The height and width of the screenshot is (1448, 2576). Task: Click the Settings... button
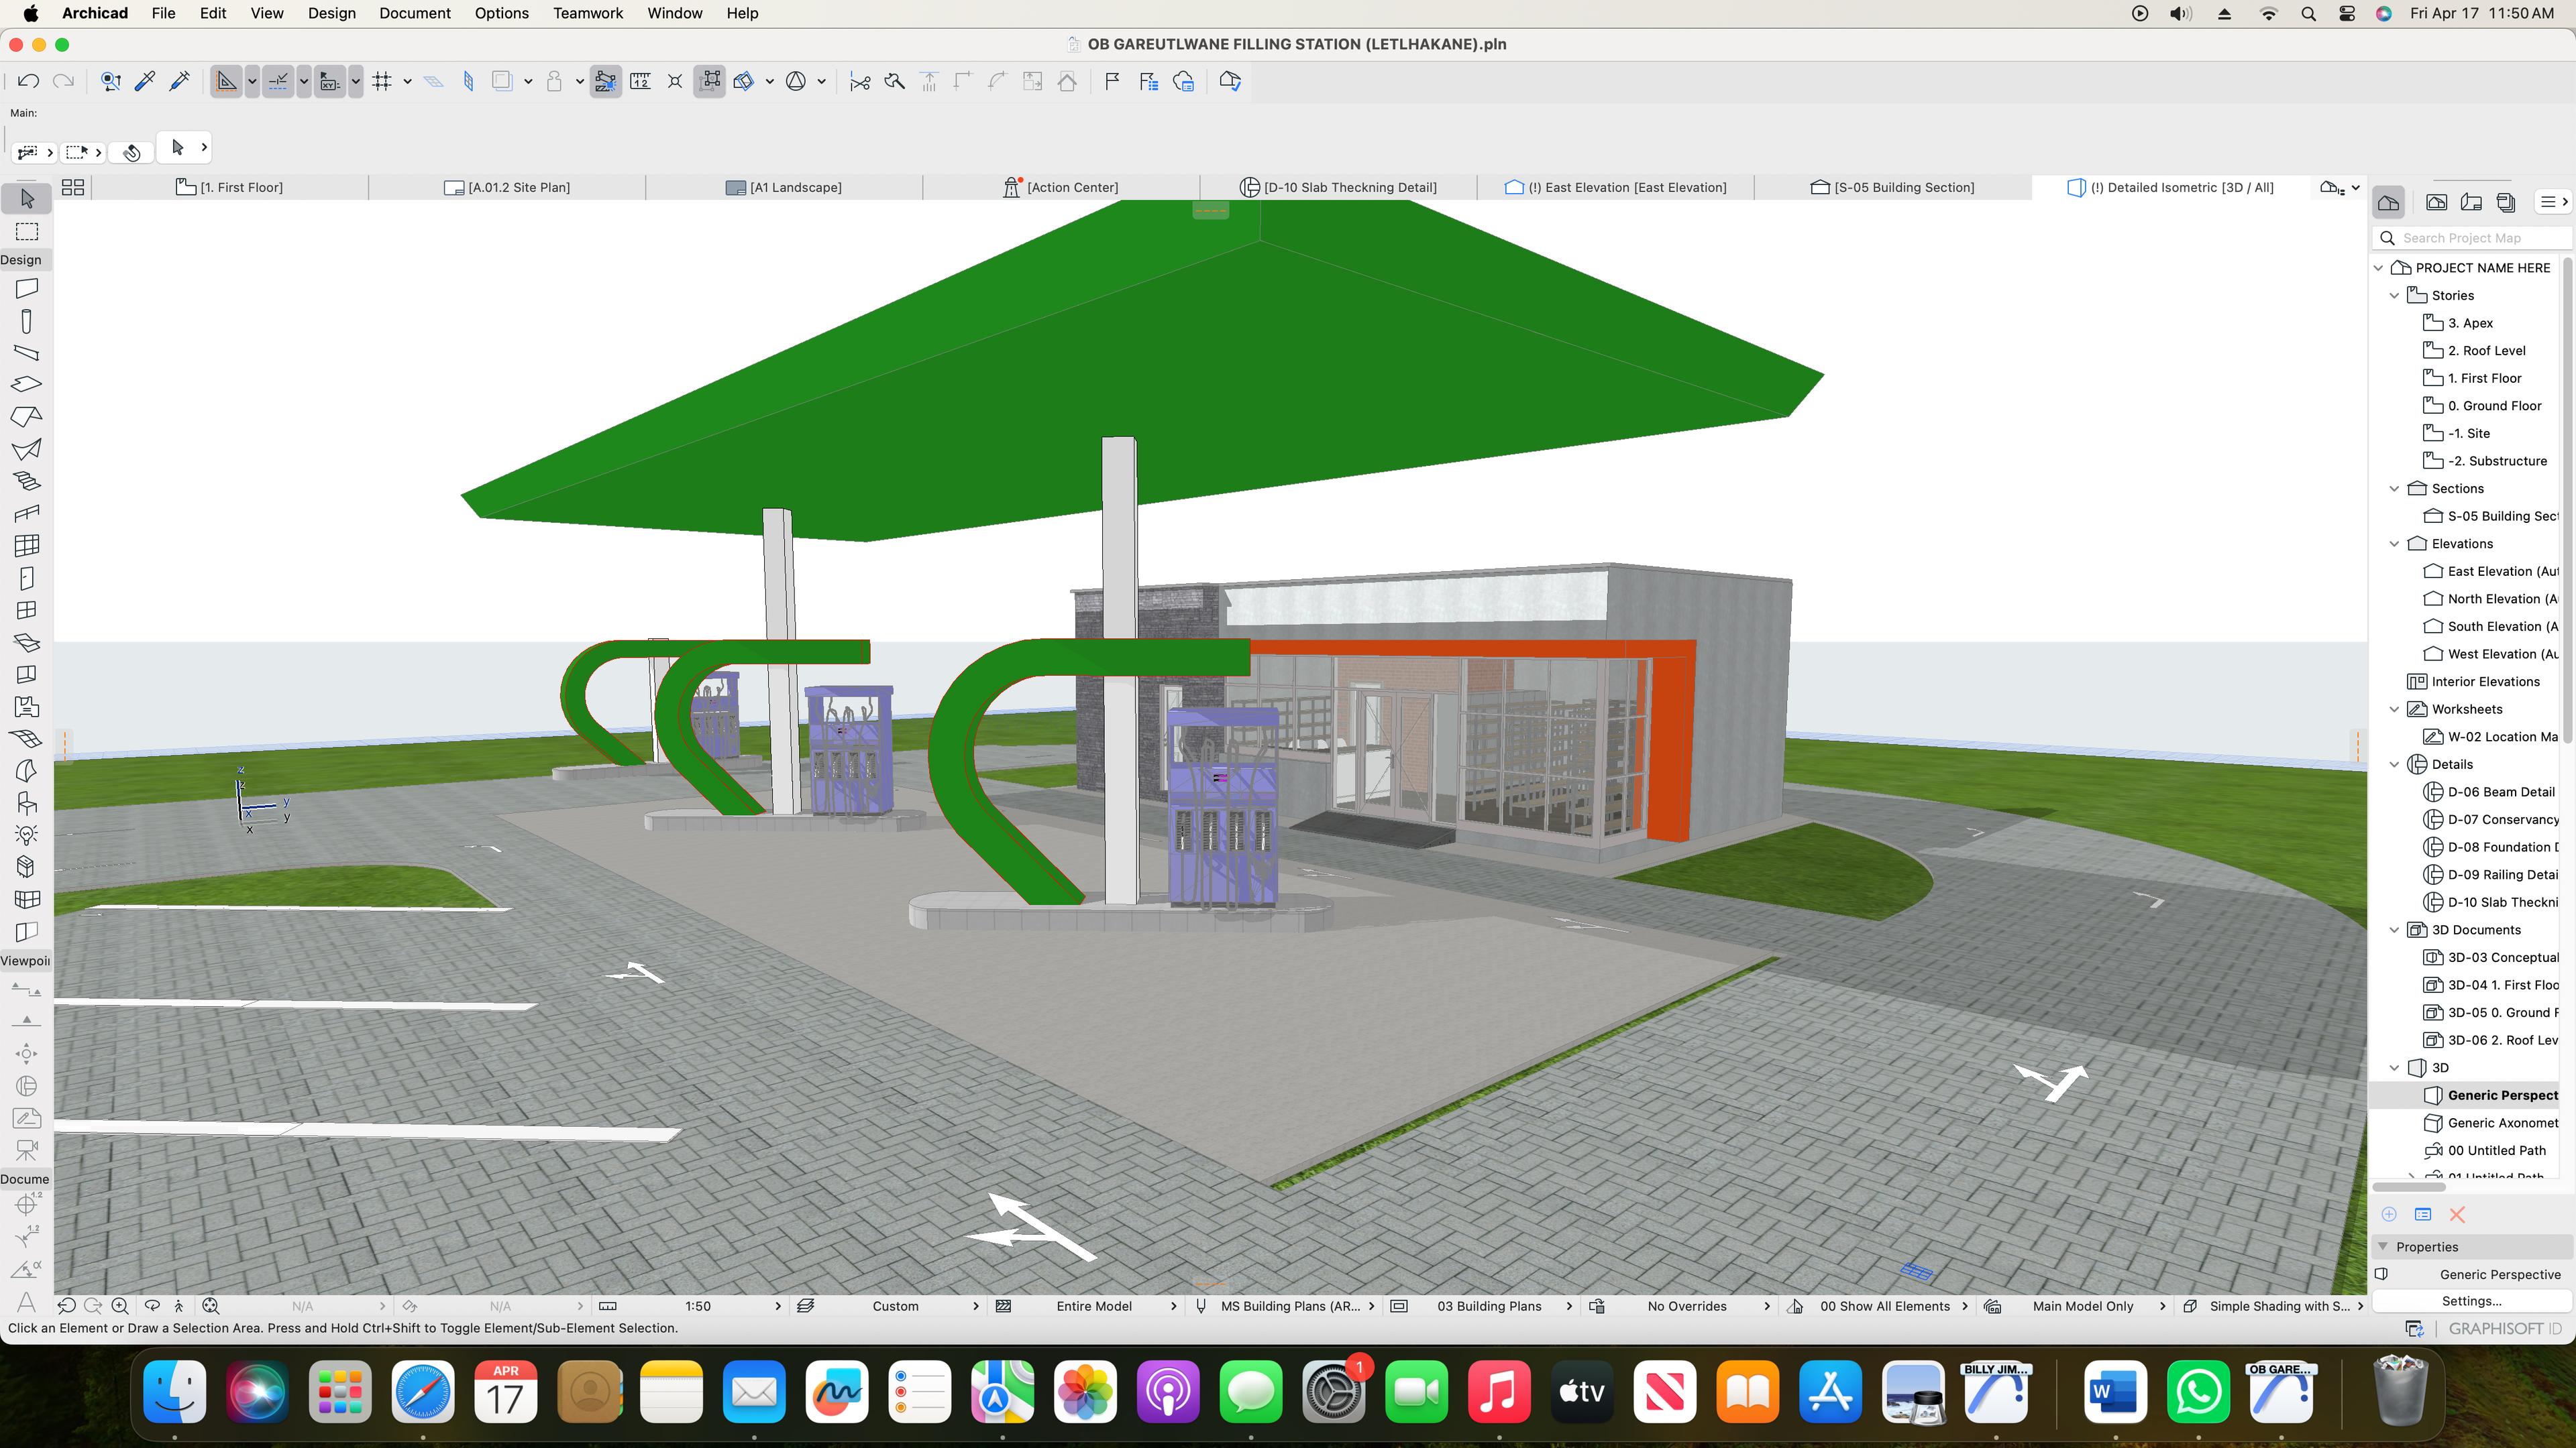(x=2471, y=1301)
